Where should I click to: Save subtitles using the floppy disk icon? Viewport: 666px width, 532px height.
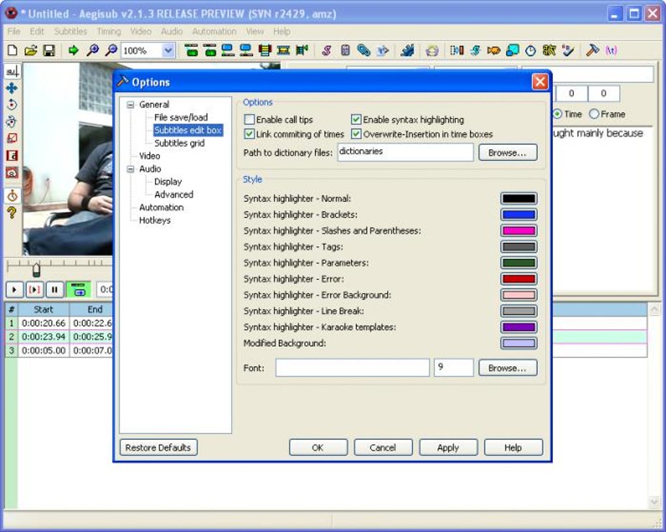[49, 50]
